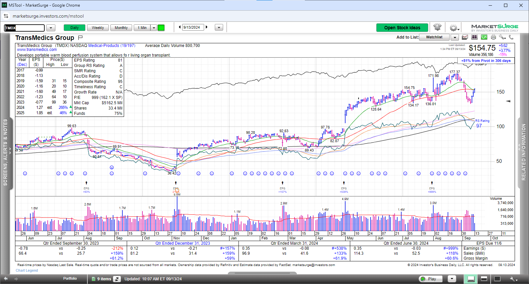Switch chart to Weekly timeframe
Image resolution: width=529 pixels, height=284 pixels.
98,28
